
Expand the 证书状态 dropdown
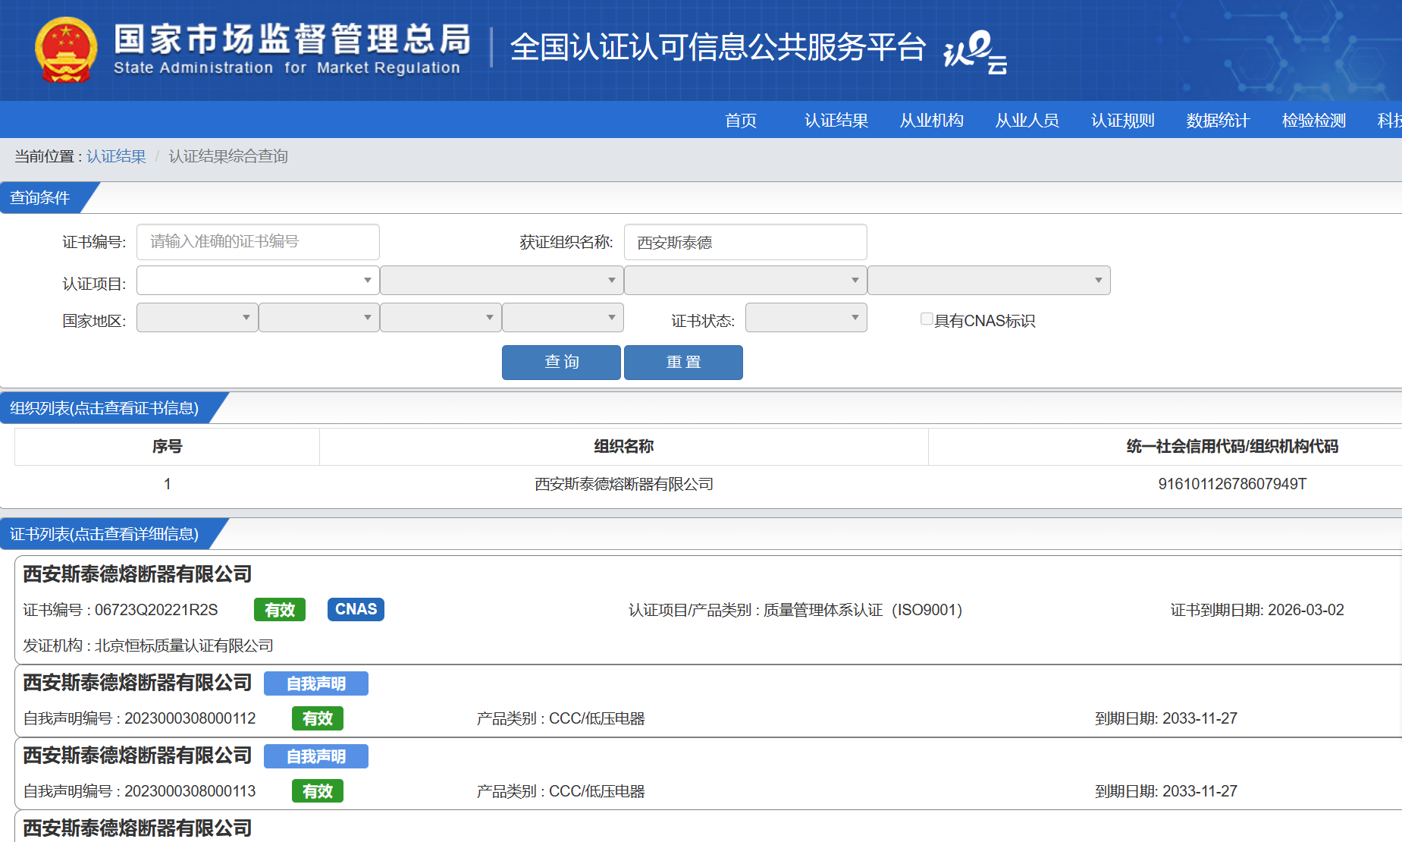pos(806,318)
